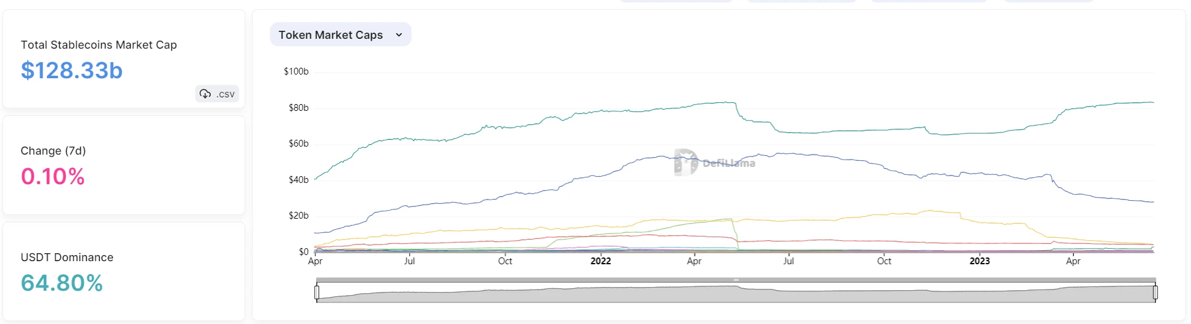
Task: Grab the left handle of the range slider
Action: [x=317, y=293]
